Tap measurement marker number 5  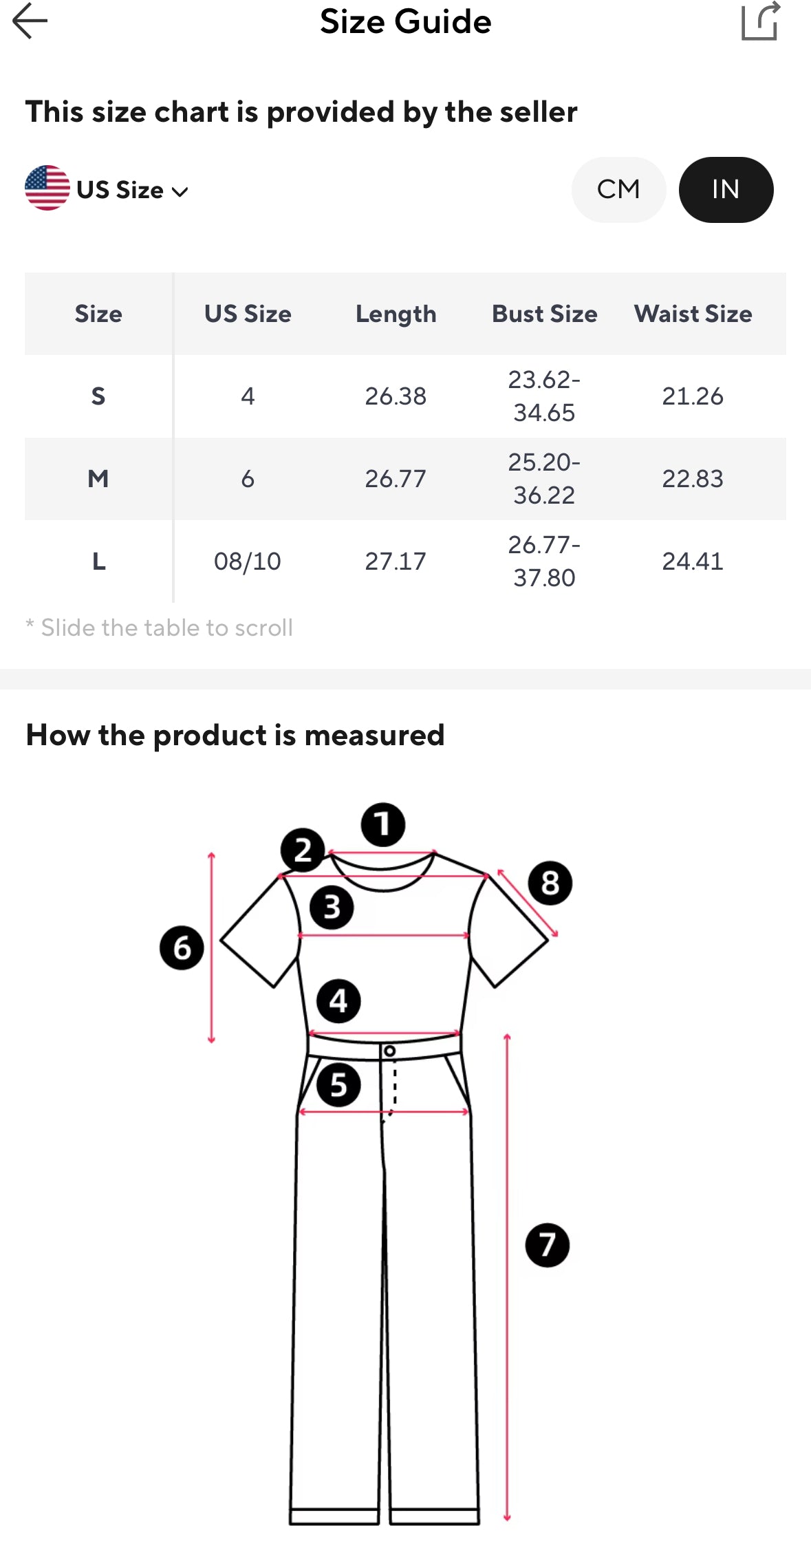click(x=338, y=1085)
